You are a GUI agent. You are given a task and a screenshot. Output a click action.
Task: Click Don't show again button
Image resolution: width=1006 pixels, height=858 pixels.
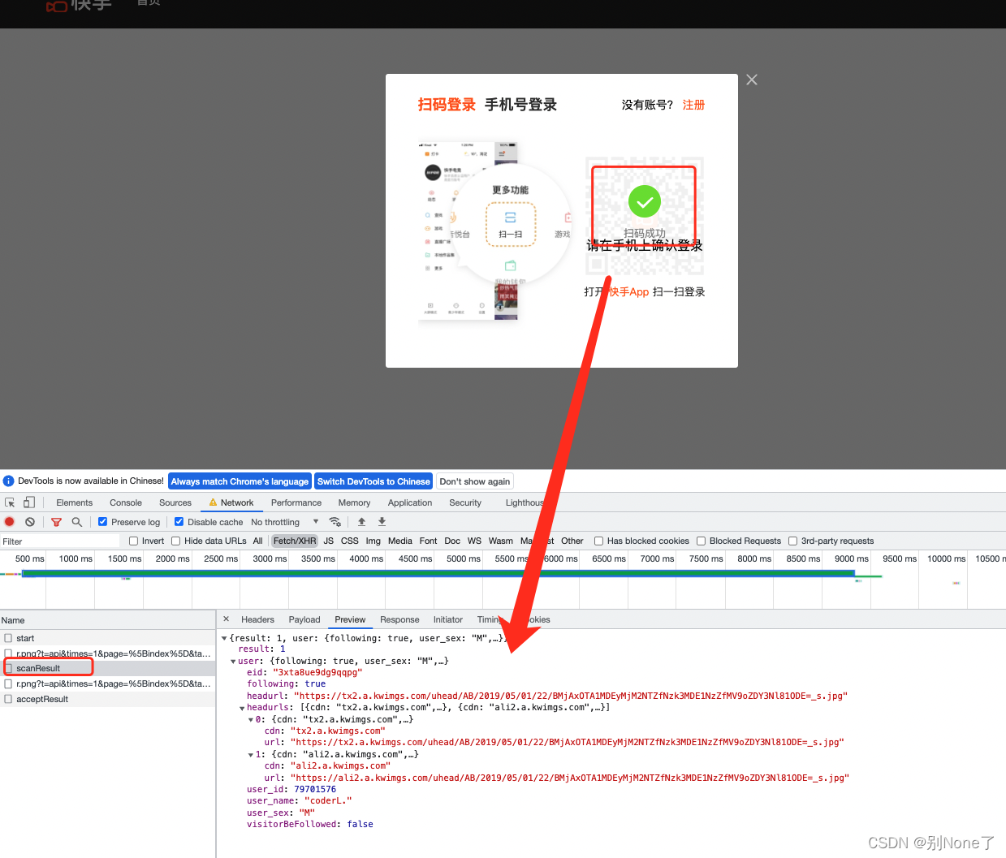[475, 481]
